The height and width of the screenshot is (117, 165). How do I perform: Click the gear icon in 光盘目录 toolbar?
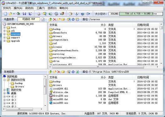[x=73, y=19]
